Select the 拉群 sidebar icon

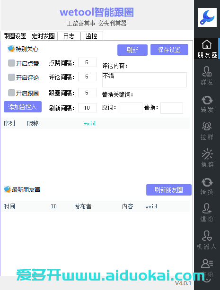[x=207, y=127]
